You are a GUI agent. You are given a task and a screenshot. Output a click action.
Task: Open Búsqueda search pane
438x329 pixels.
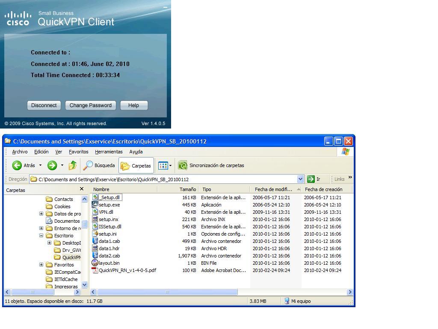pyautogui.click(x=99, y=165)
